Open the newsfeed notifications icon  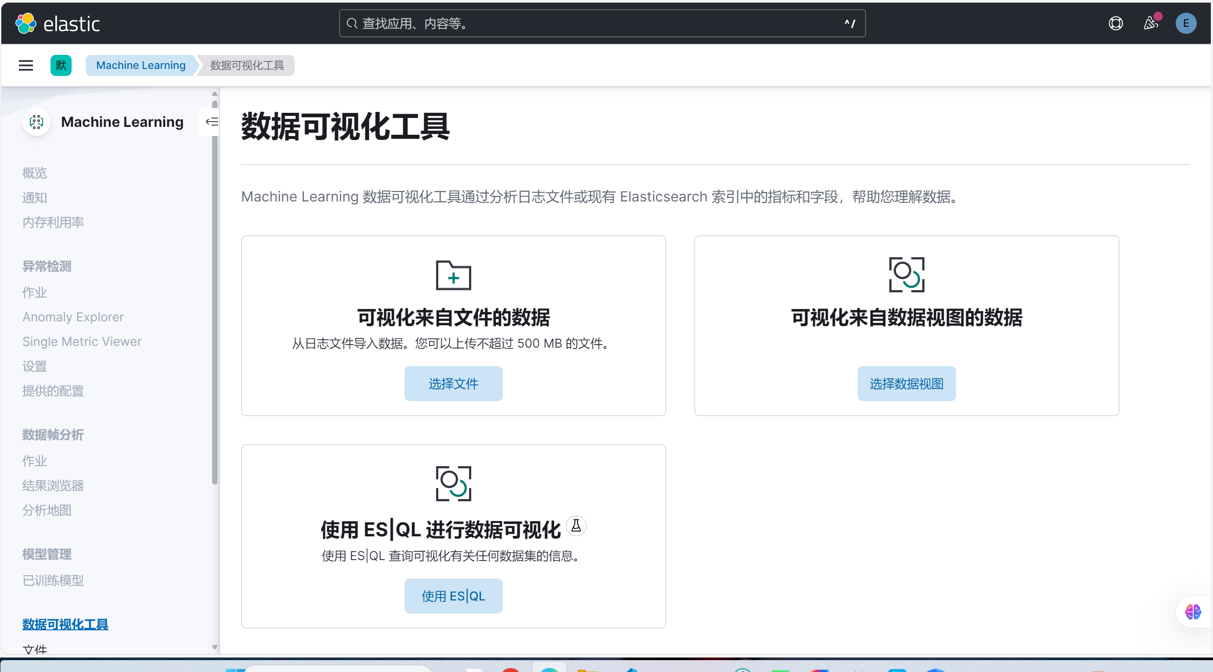pos(1150,24)
